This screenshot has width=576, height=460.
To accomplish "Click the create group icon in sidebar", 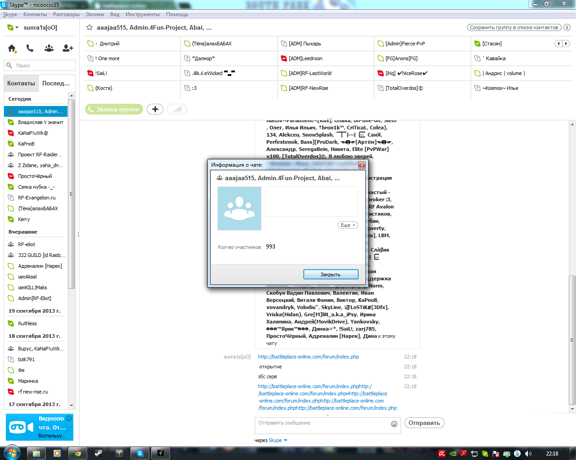I will click(49, 48).
